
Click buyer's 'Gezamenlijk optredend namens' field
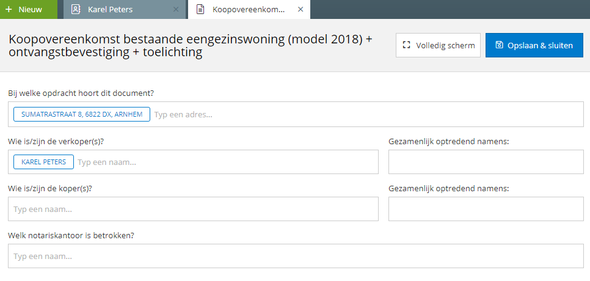point(486,209)
